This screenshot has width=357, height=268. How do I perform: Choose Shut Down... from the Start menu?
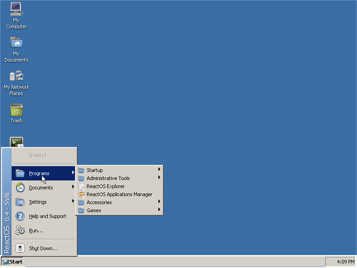click(x=43, y=248)
